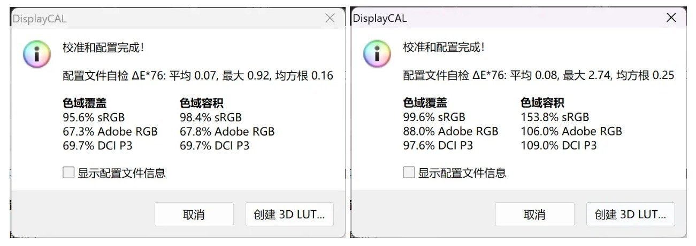Click the 106.0% Adobe RGB volume value

[x=571, y=131]
